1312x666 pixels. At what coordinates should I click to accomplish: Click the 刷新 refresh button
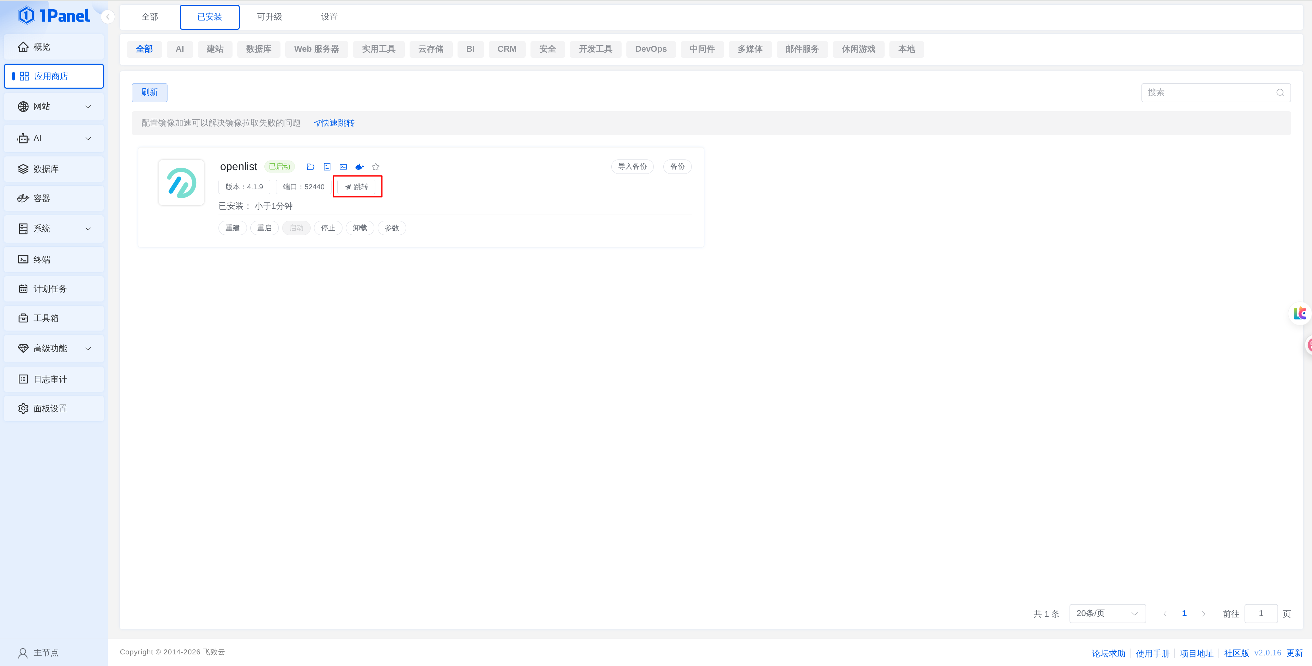coord(150,93)
